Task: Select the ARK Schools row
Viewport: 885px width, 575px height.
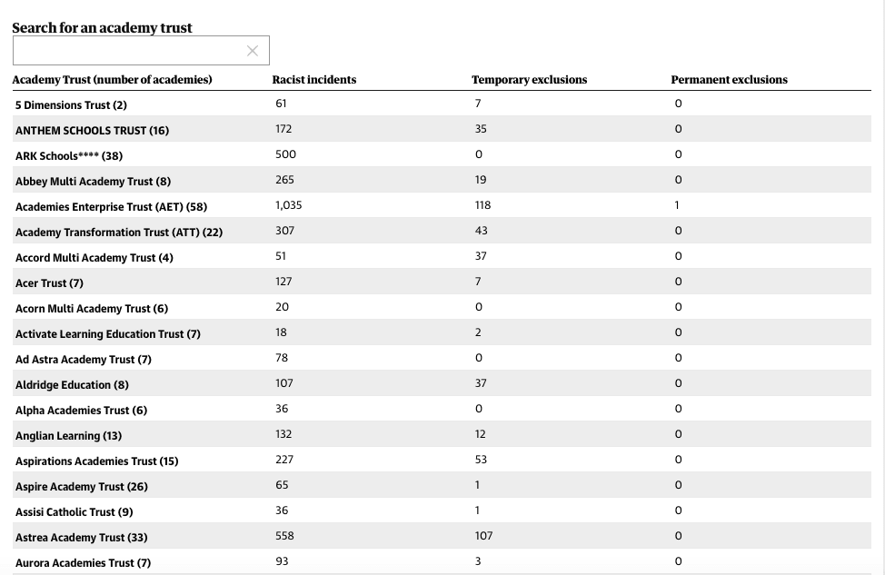Action: coord(442,154)
